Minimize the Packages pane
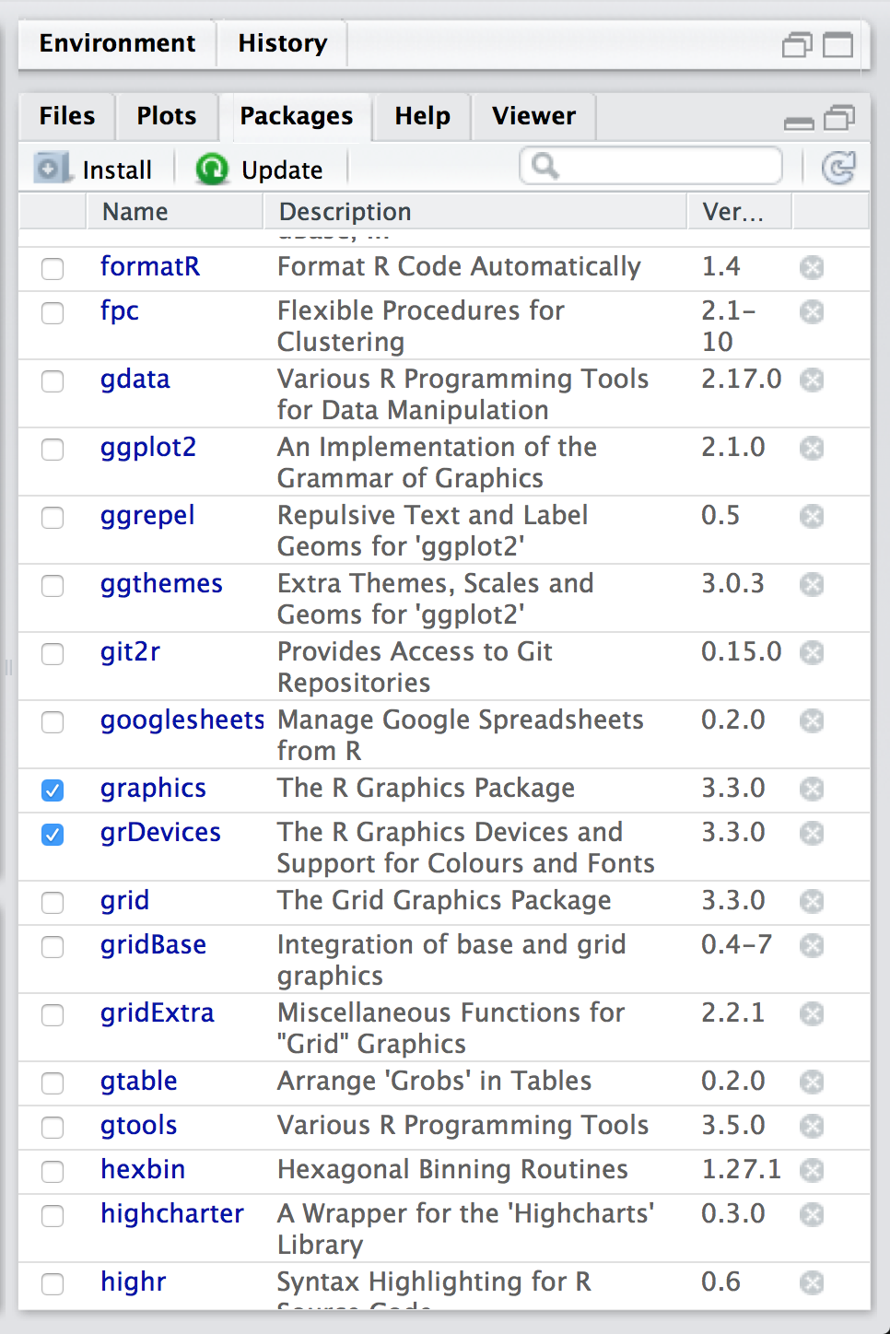The image size is (890, 1334). pyautogui.click(x=798, y=121)
